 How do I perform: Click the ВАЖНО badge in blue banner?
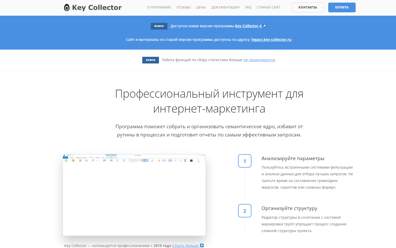[x=159, y=26]
